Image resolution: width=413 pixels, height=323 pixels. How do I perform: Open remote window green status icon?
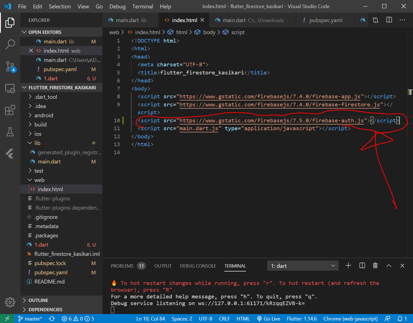7,319
